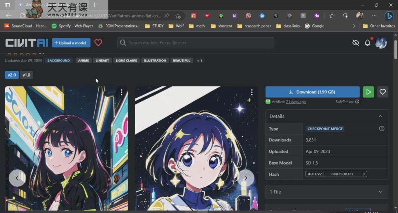Click Download (1.99 GB) button
This screenshot has width=398, height=213.
pos(312,92)
